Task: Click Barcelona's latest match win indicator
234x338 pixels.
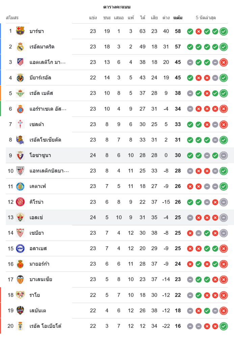Action: [x=223, y=31]
